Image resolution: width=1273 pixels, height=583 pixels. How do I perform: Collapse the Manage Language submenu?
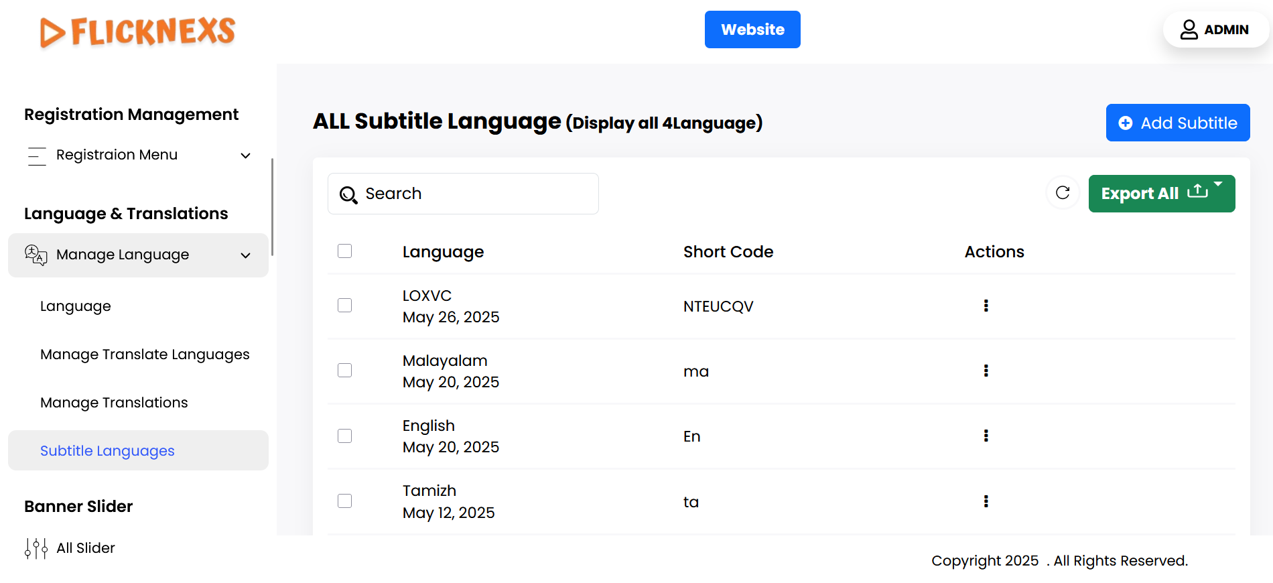tap(246, 255)
